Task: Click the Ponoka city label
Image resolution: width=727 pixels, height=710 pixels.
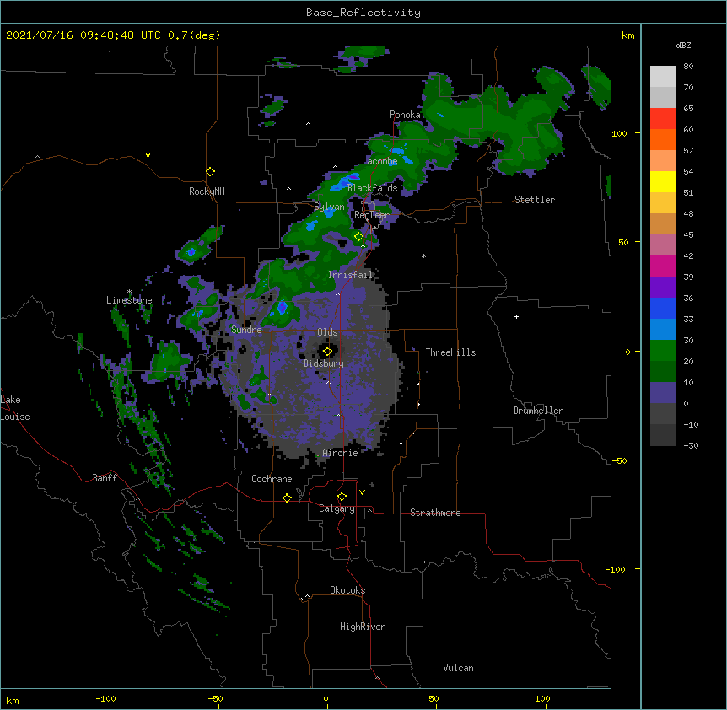Action: (x=405, y=115)
